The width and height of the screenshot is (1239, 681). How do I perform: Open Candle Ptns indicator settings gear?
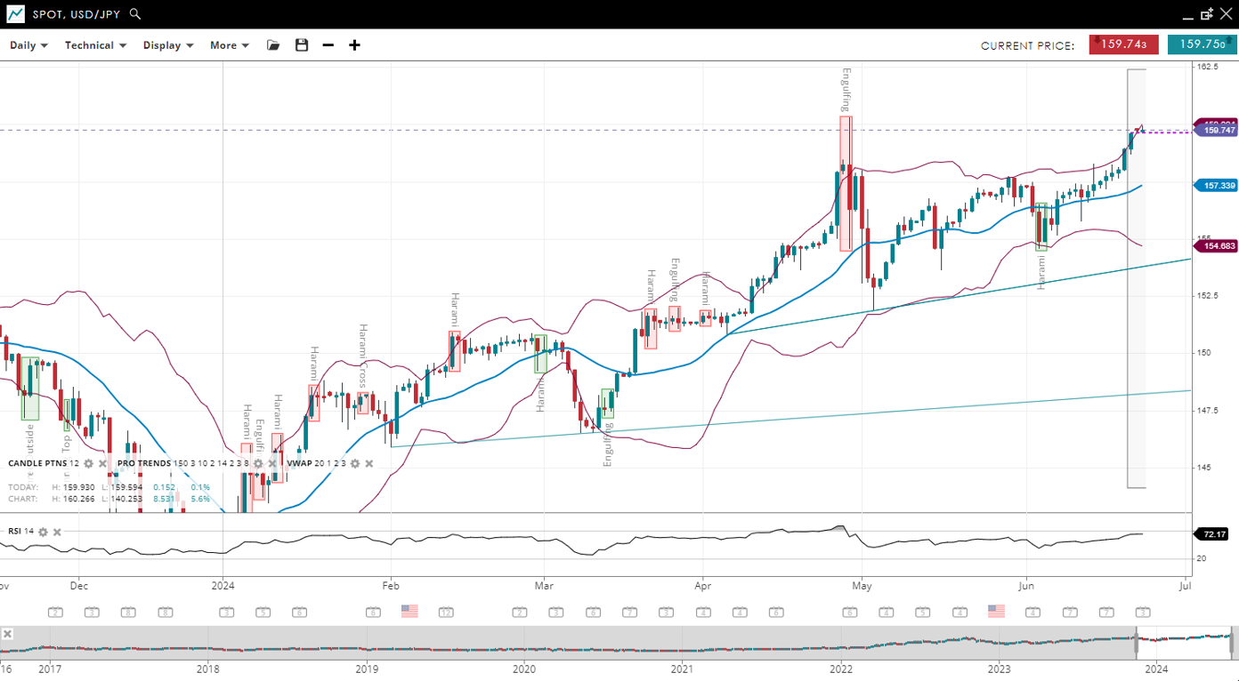(x=88, y=464)
